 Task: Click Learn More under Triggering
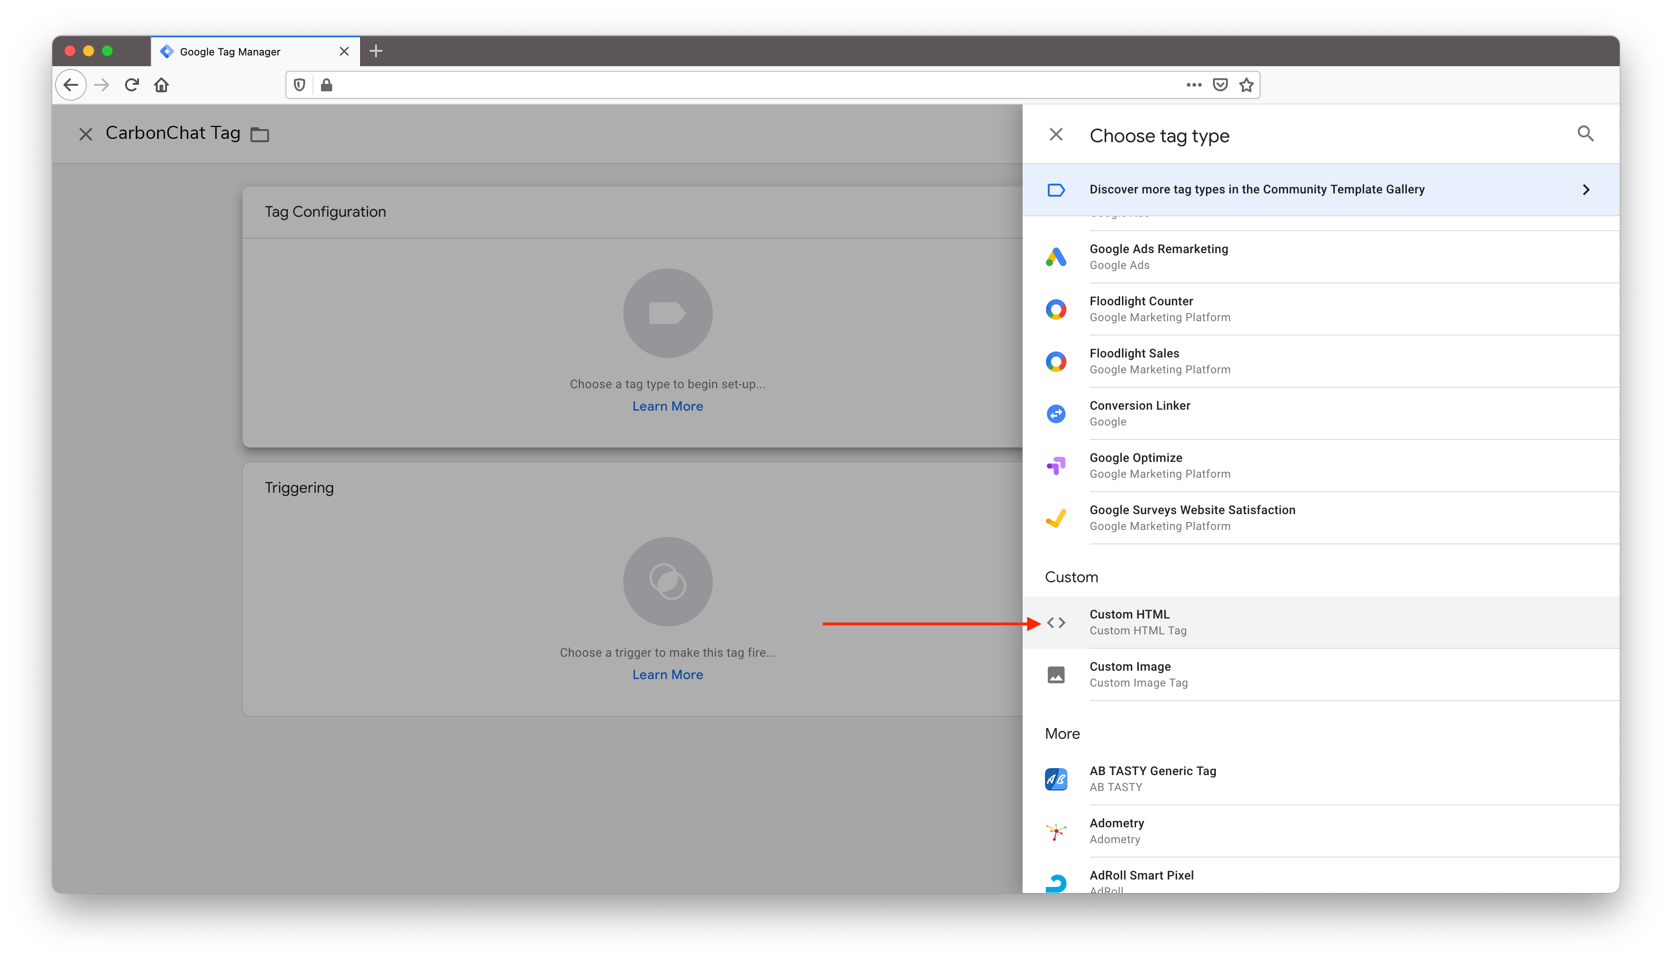point(667,674)
